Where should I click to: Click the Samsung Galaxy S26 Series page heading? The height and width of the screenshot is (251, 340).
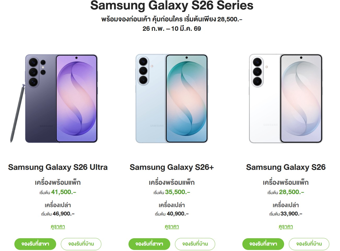coord(172,6)
